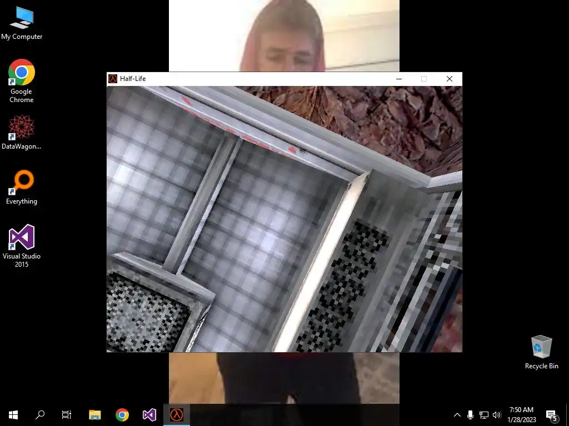
Task: Select the Recycle Bin desktop icon
Action: [x=541, y=352]
